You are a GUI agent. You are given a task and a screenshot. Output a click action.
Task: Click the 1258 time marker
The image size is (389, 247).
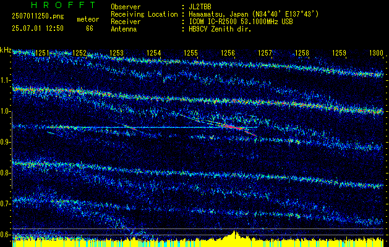pyautogui.click(x=302, y=53)
